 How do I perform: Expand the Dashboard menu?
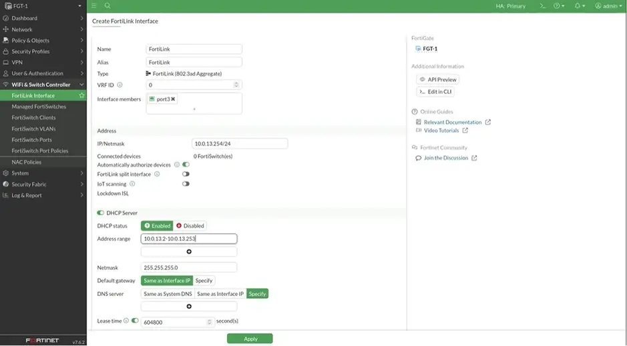[43, 19]
